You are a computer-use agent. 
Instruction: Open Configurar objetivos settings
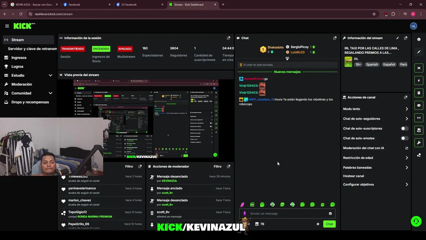pos(375,184)
